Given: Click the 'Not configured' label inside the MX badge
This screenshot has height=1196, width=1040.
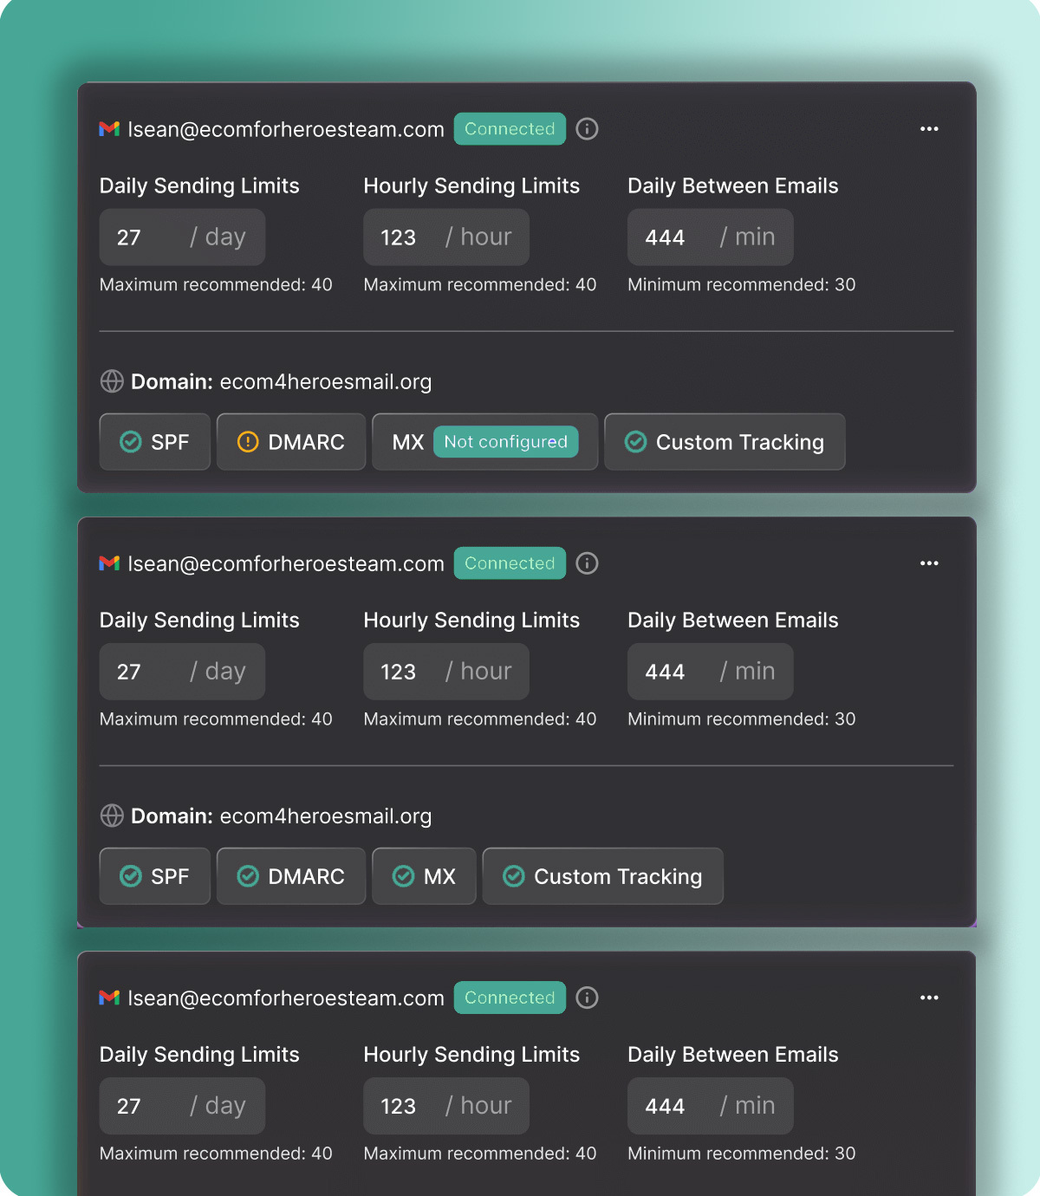Looking at the screenshot, I should (506, 442).
